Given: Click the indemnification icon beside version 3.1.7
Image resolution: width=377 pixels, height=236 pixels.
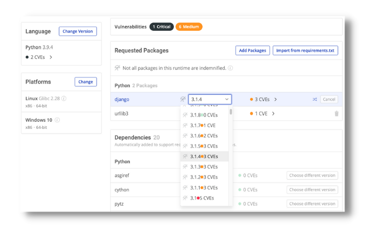Looking at the screenshot, I should point(185,126).
